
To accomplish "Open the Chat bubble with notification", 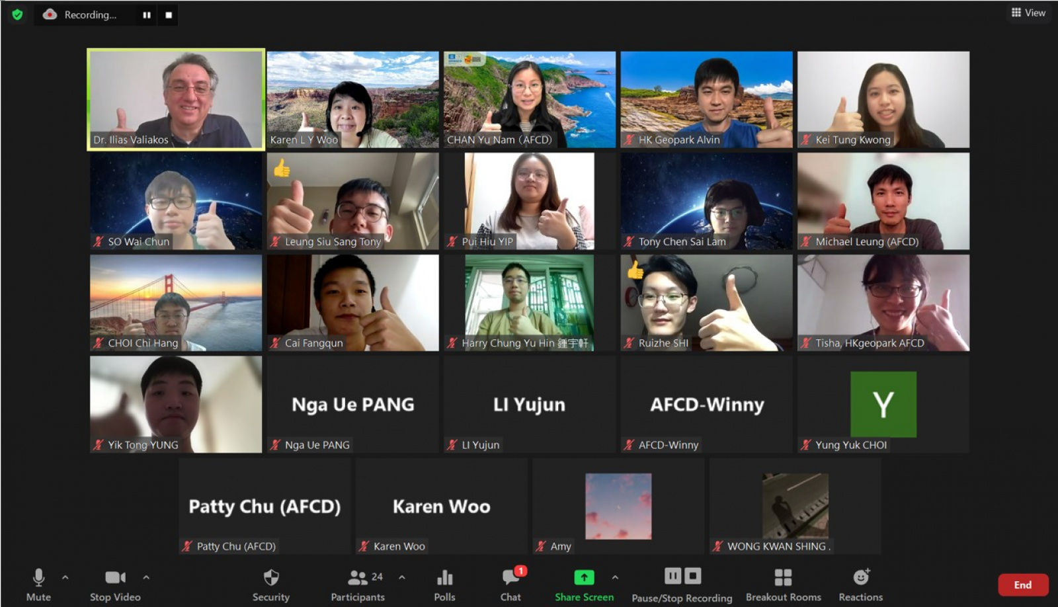I will pos(511,577).
